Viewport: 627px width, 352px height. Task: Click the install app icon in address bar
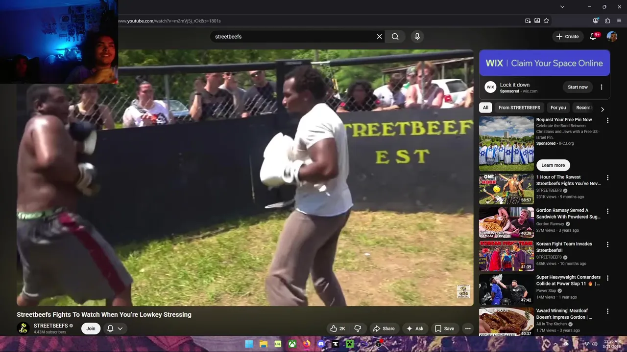(x=537, y=21)
